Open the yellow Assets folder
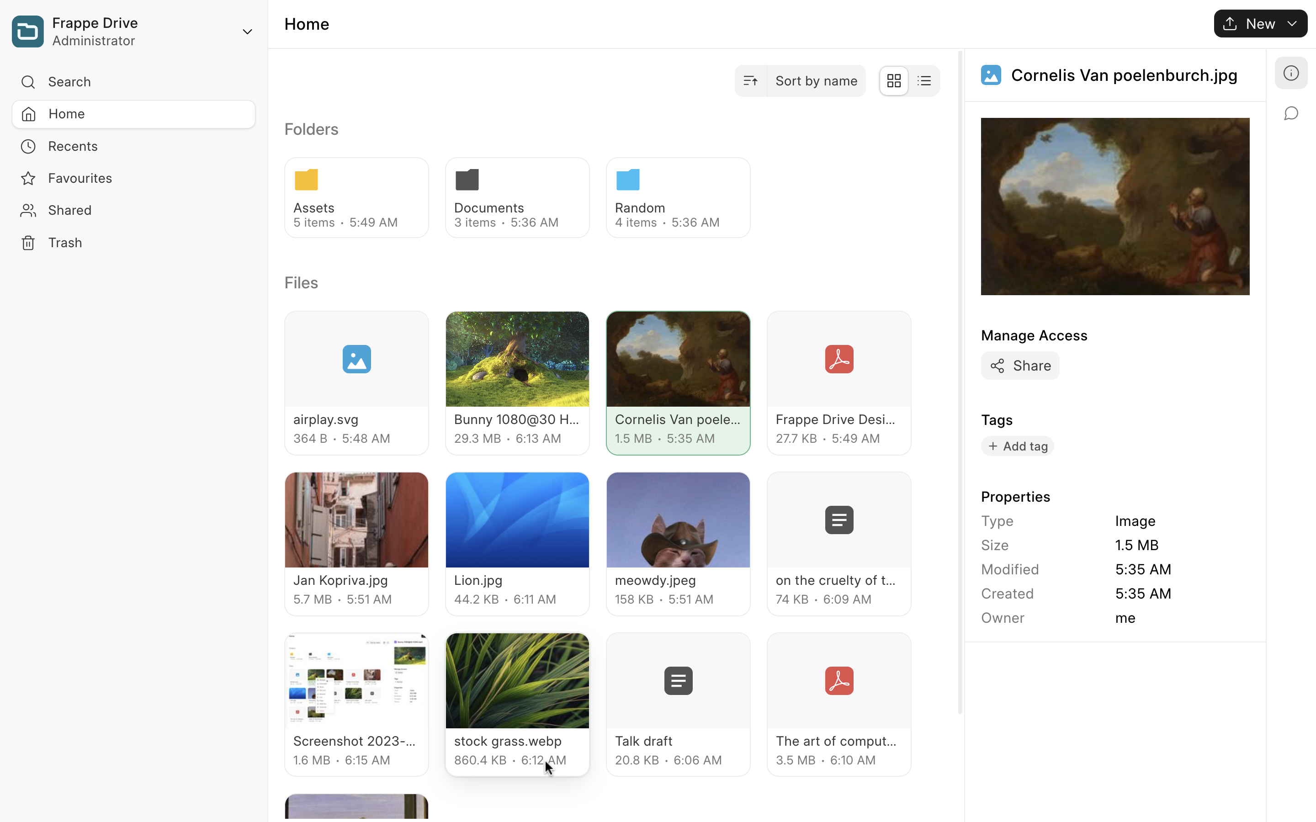This screenshot has height=822, width=1316. 356,197
